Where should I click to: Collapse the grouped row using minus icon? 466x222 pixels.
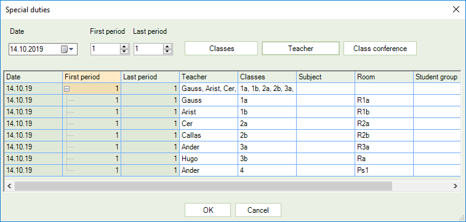coord(67,89)
